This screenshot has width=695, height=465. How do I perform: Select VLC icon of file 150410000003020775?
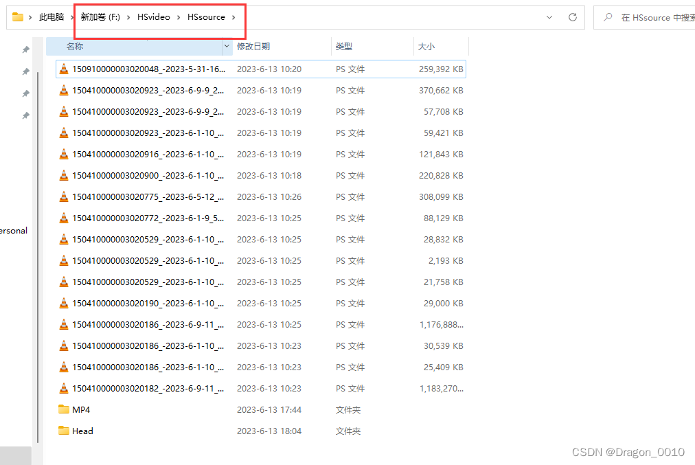(64, 196)
